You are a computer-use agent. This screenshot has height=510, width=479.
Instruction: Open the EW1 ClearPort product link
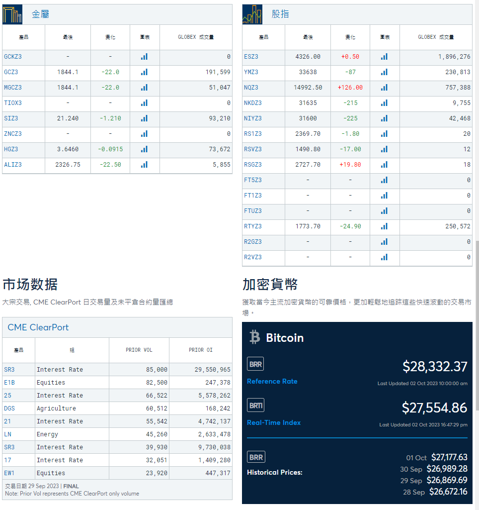(x=9, y=473)
